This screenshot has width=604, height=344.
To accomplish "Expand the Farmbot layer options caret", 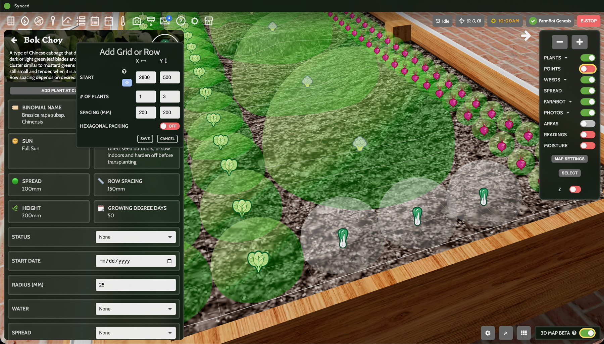I will [x=570, y=102].
